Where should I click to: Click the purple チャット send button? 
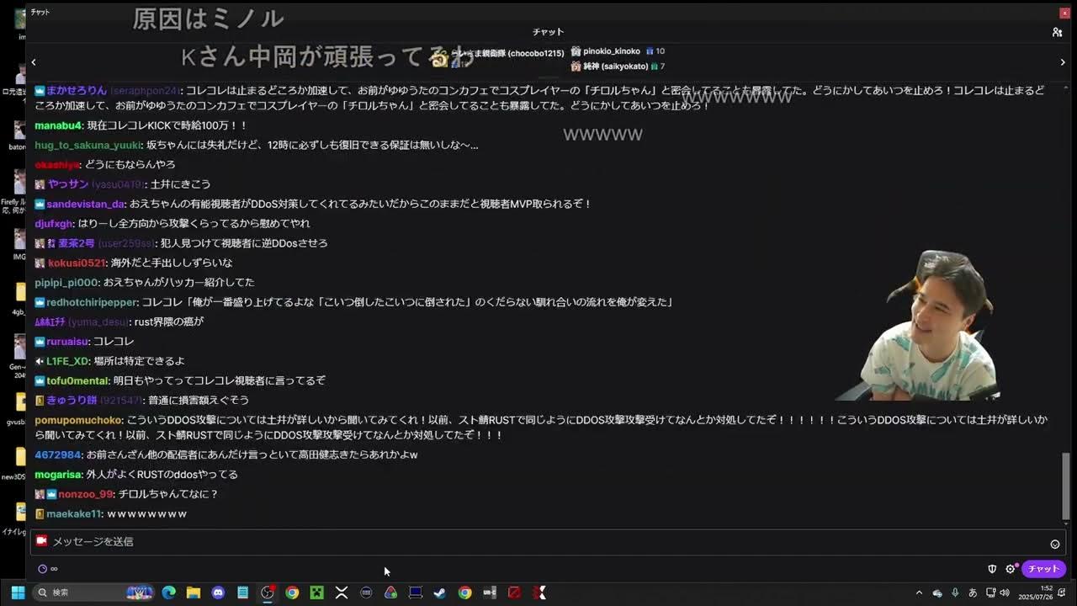pos(1043,569)
